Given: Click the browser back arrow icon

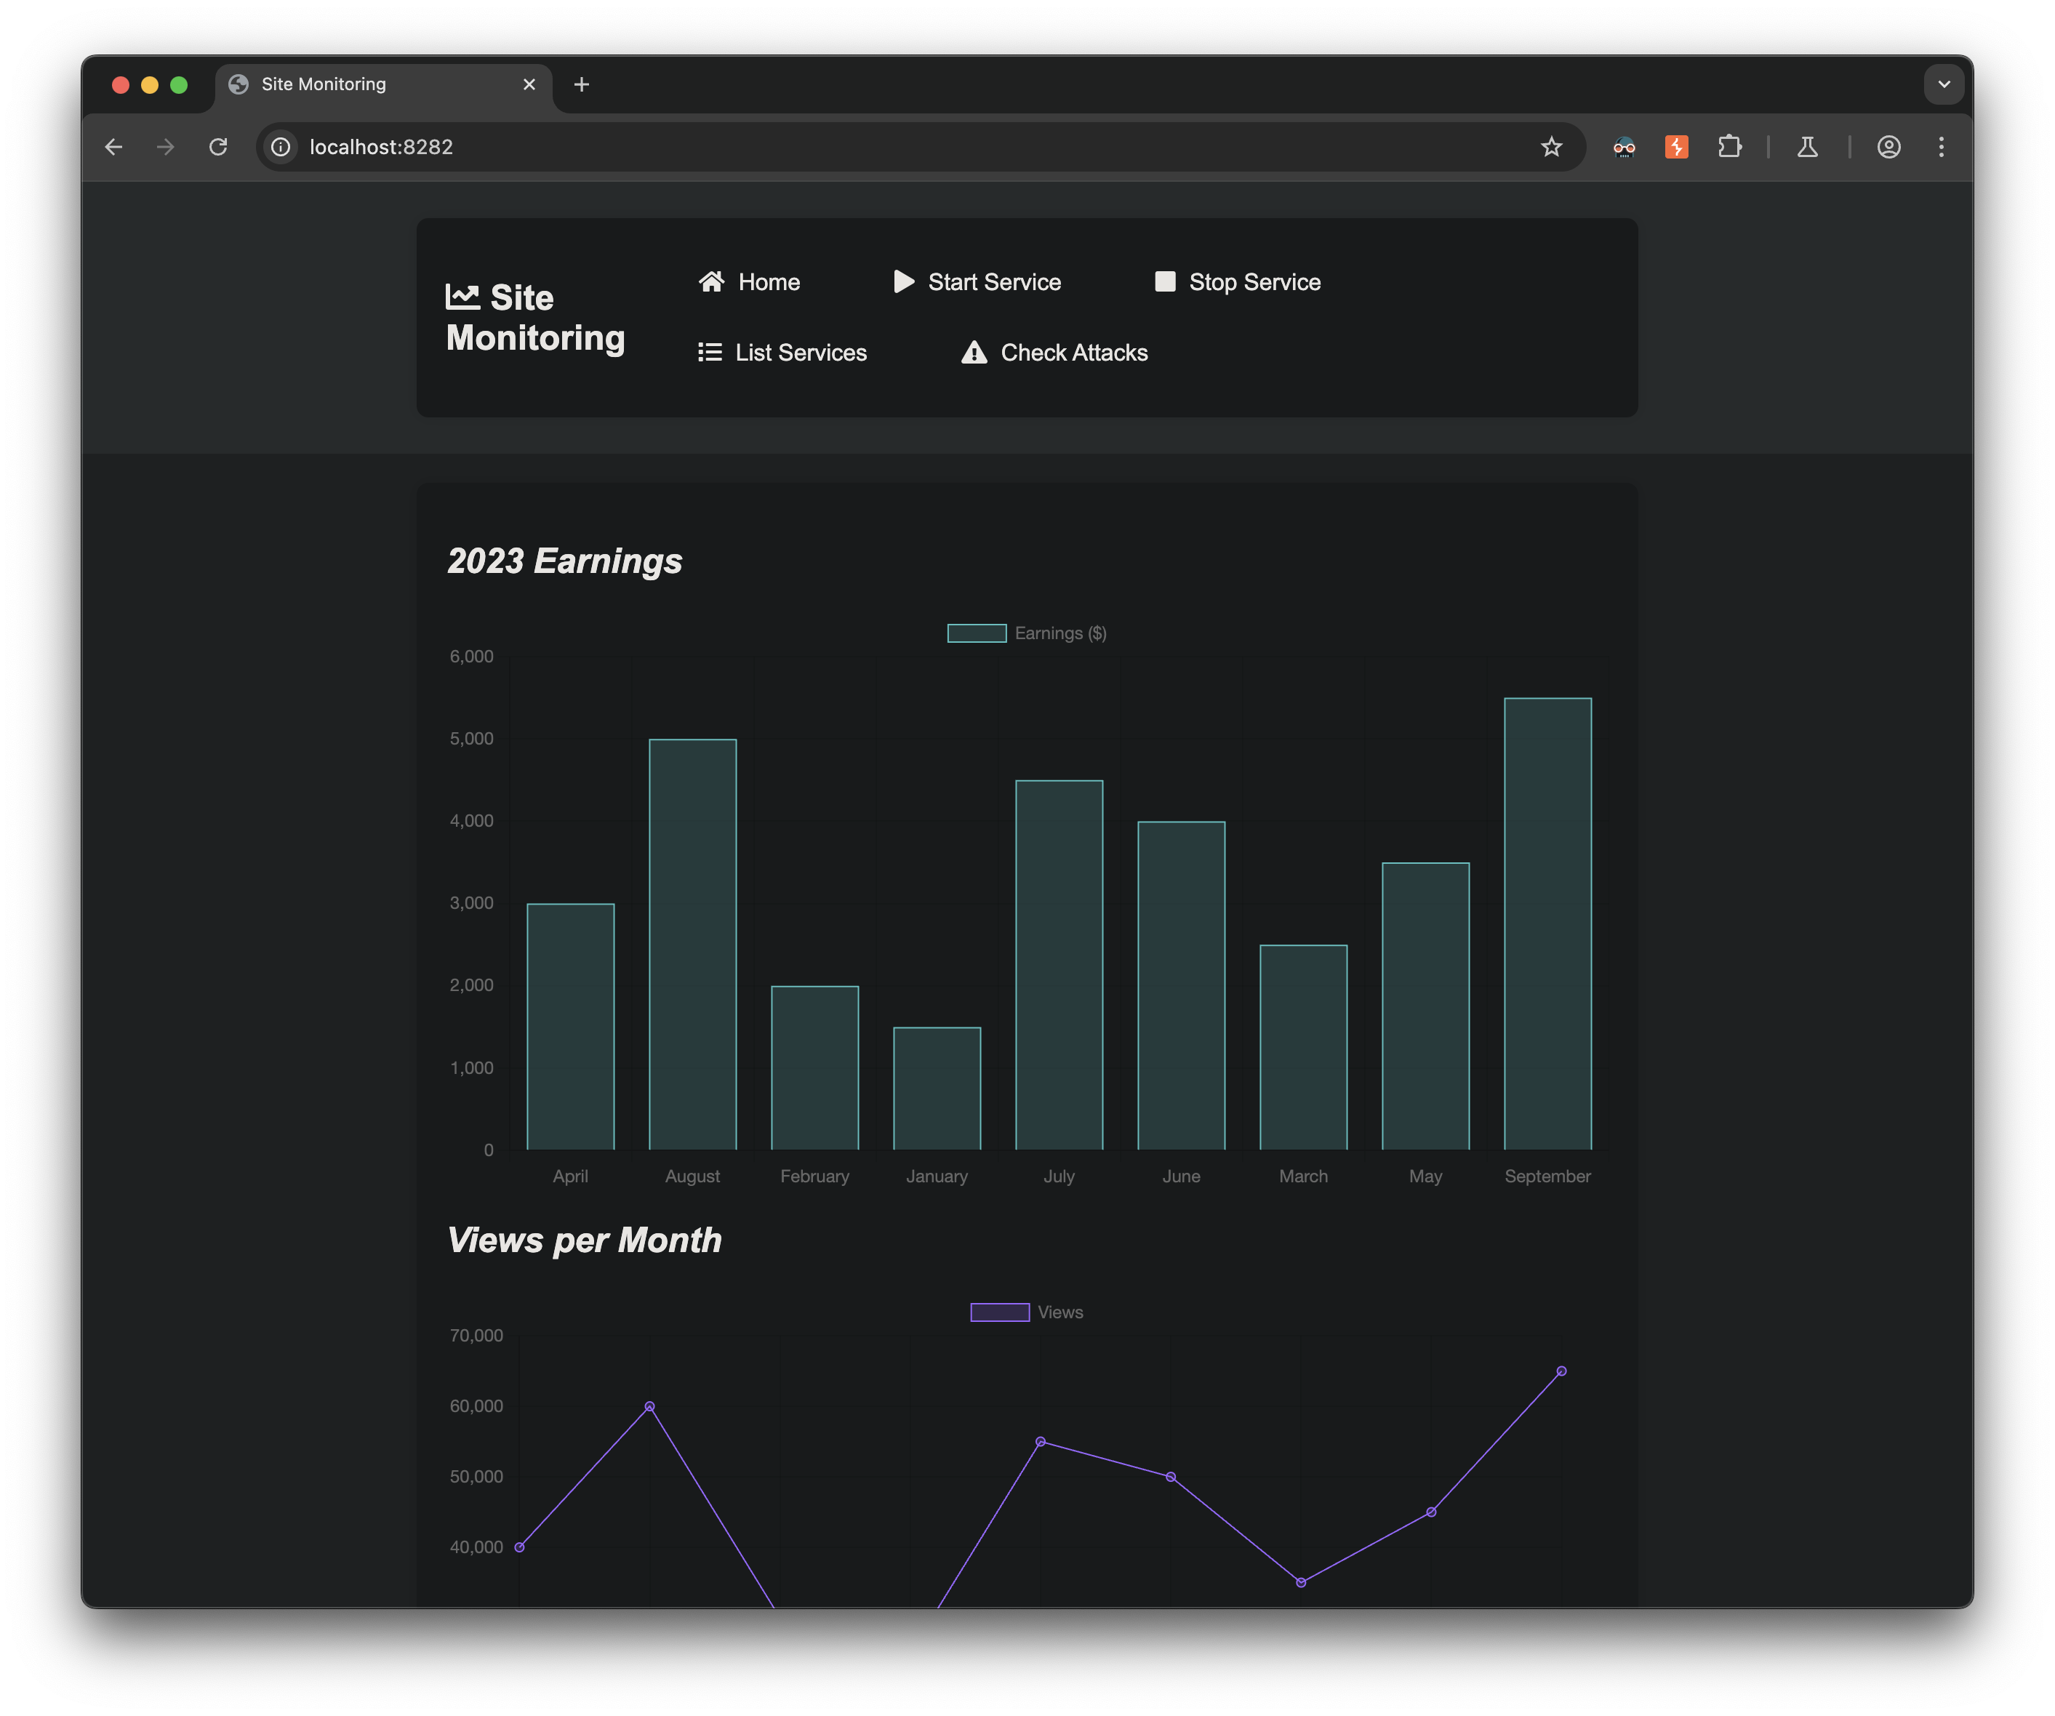Looking at the screenshot, I should pos(114,147).
